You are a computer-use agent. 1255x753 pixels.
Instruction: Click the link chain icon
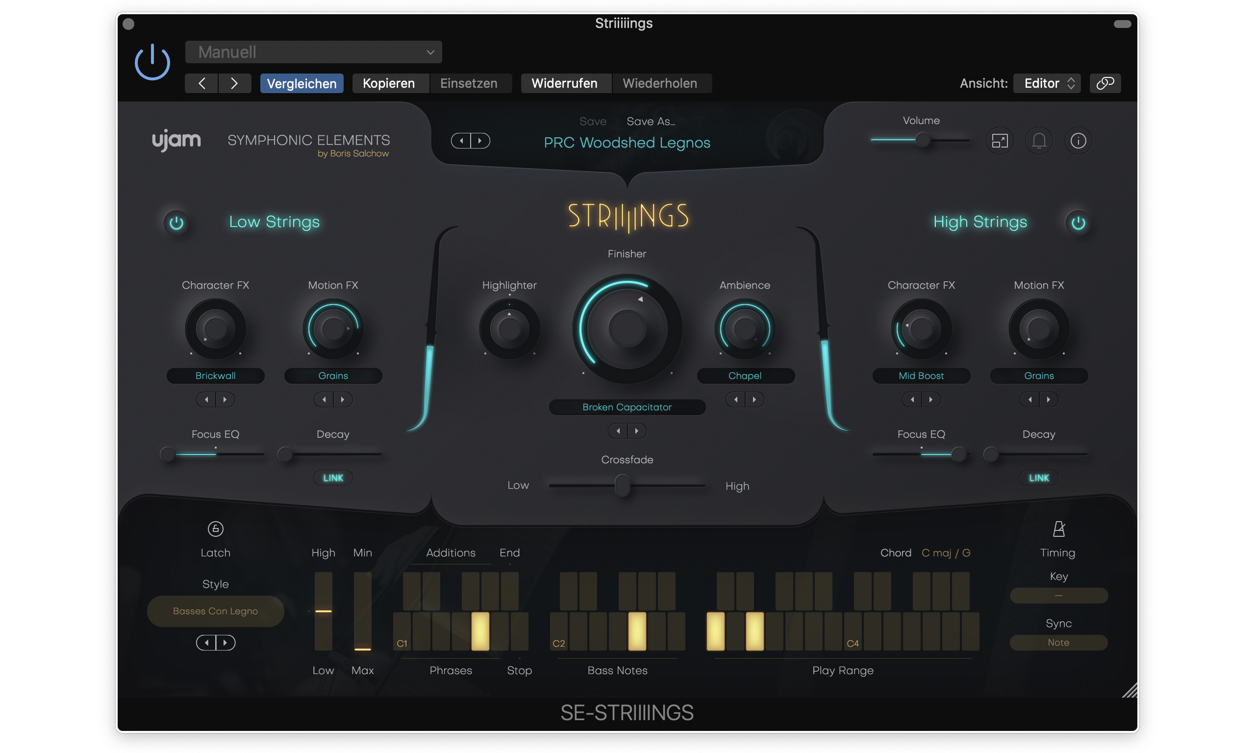click(x=1105, y=83)
